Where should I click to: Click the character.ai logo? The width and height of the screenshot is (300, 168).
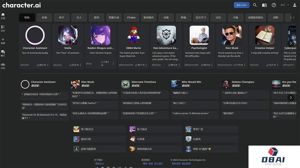tap(21, 5)
